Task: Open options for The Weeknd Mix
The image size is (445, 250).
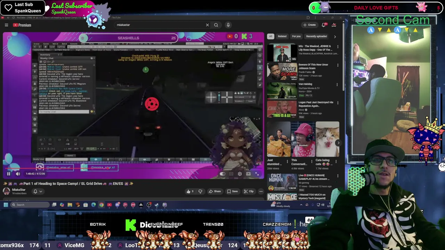Action: 338,46
